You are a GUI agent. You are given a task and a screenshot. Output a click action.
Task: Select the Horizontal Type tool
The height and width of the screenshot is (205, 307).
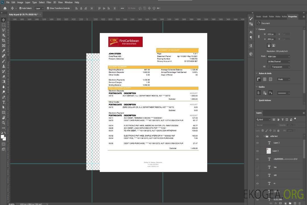3,102
